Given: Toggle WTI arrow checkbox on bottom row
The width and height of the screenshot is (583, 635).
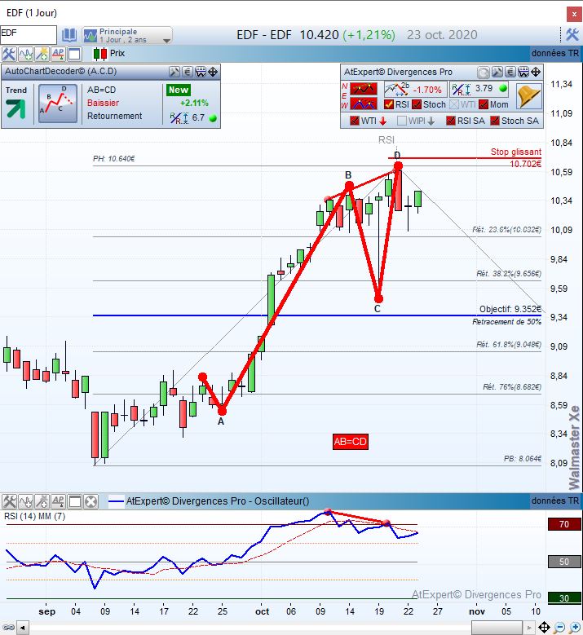Looking at the screenshot, I should pos(355,121).
